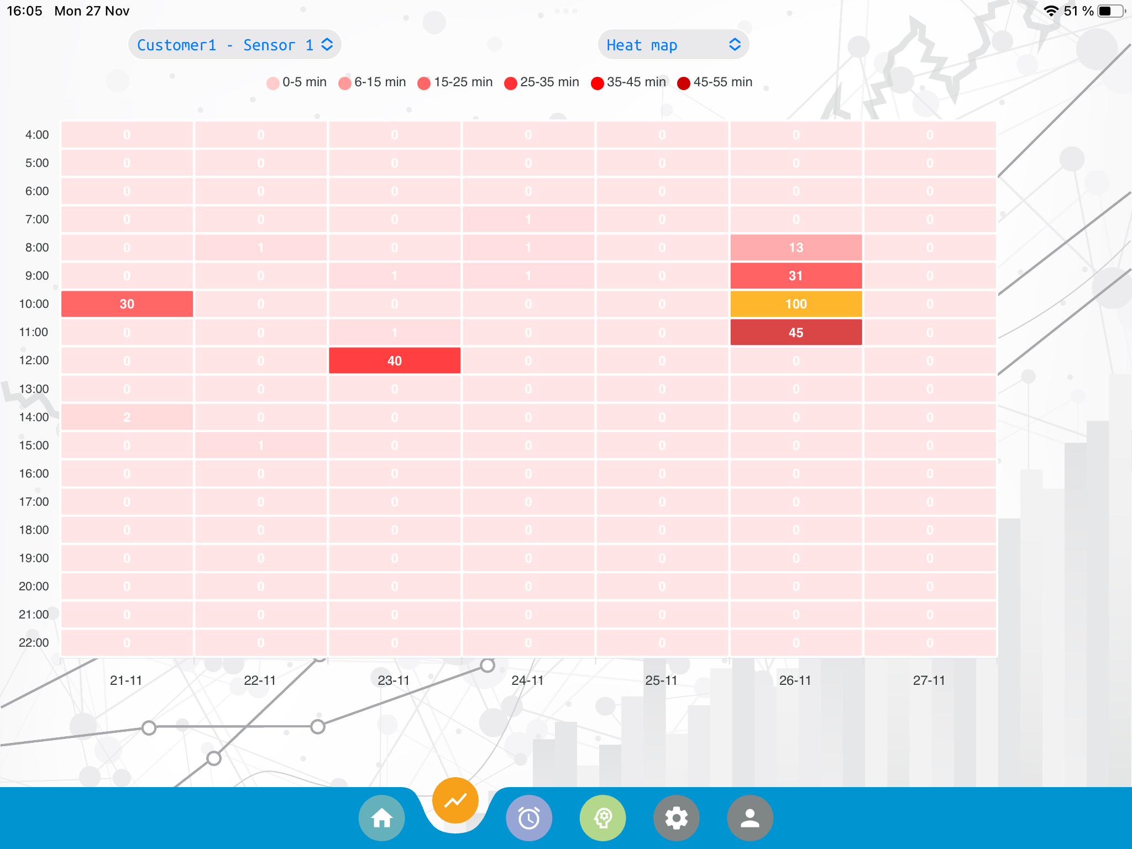Viewport: 1132px width, 849px height.
Task: Expand the sensor selector chevron arrows
Action: 328,44
